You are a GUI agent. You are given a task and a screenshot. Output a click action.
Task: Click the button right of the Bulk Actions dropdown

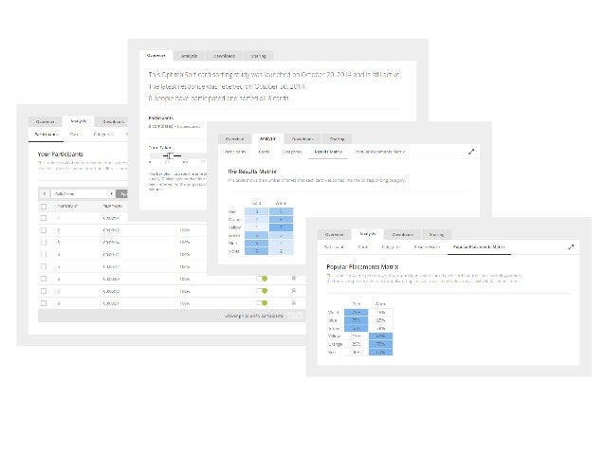pyautogui.click(x=122, y=193)
